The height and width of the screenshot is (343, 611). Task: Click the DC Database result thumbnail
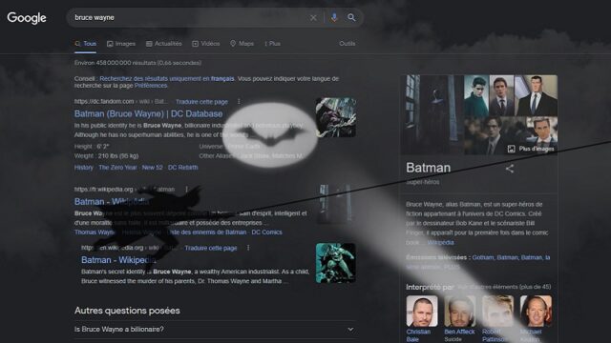[x=335, y=117]
